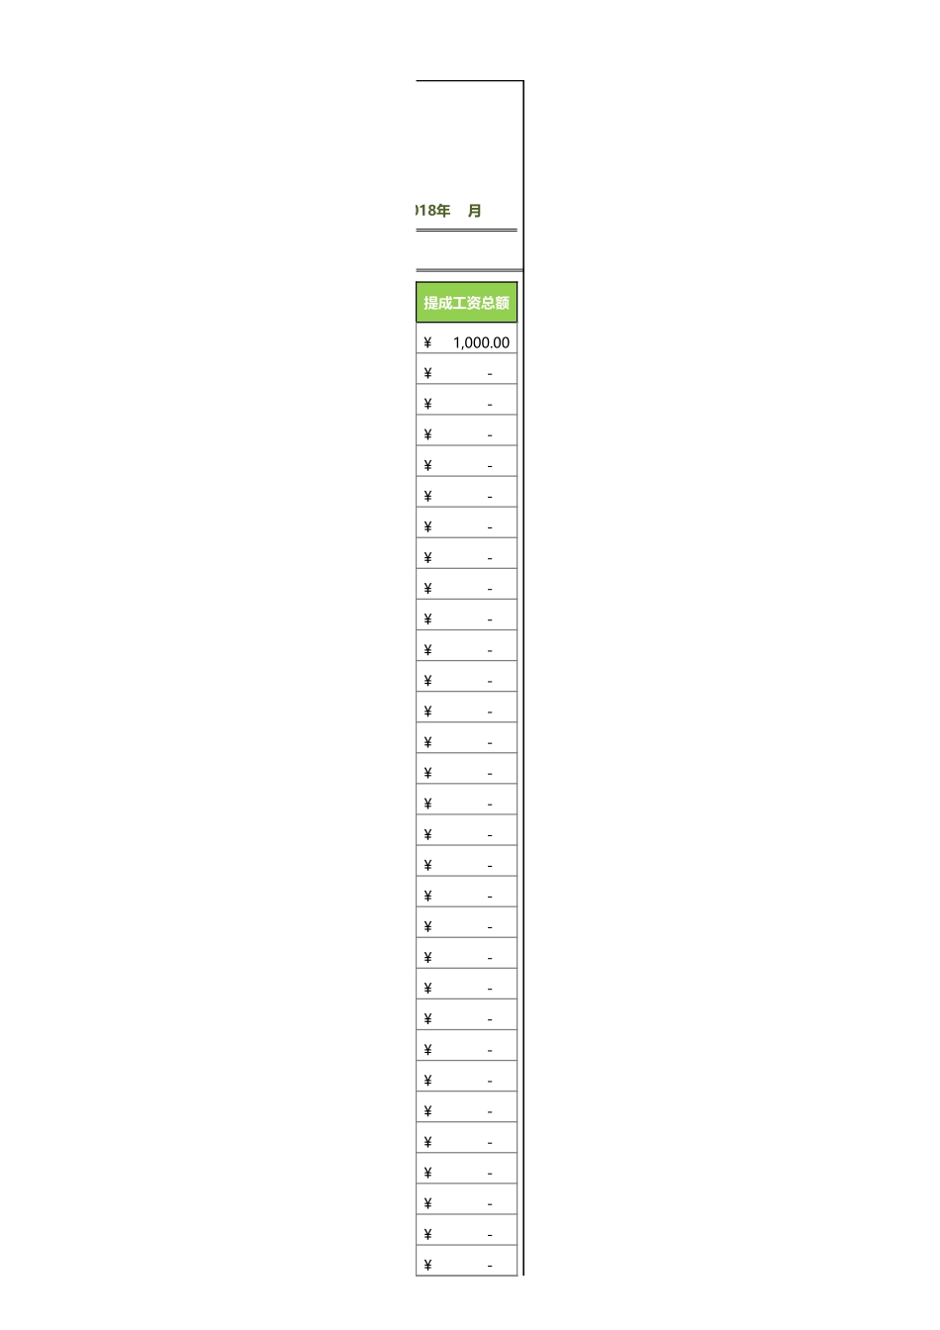The image size is (940, 1330).
Task: Click the ¥ symbol beside 1,000.00
Action: click(x=427, y=342)
